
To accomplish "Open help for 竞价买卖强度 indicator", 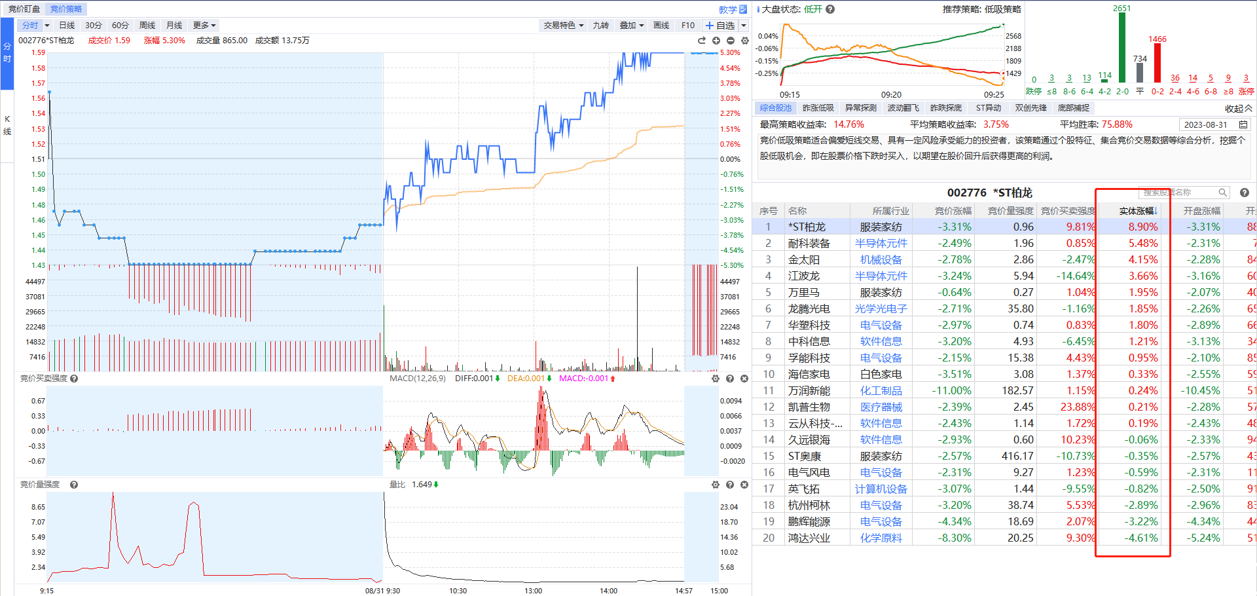I will coord(74,379).
